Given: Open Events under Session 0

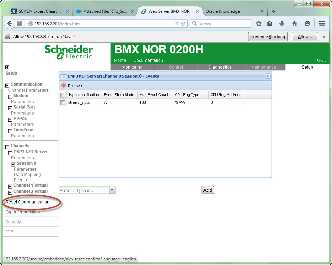Looking at the screenshot, I should tap(20, 180).
